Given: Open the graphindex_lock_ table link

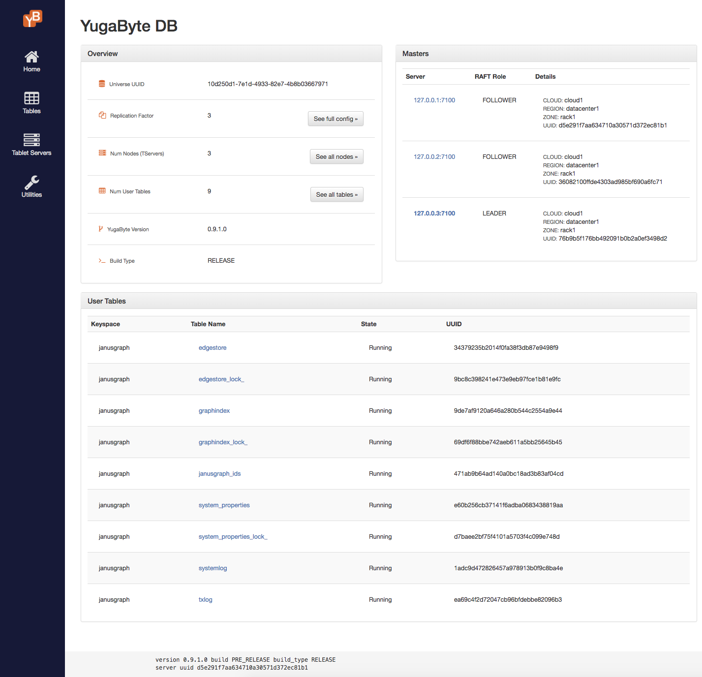Looking at the screenshot, I should tap(223, 442).
